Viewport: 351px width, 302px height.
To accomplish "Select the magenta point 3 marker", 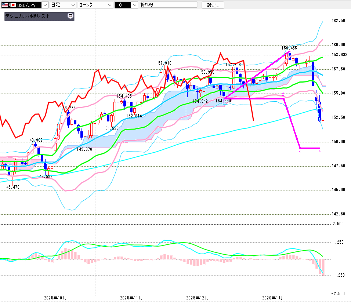I will (300, 151).
